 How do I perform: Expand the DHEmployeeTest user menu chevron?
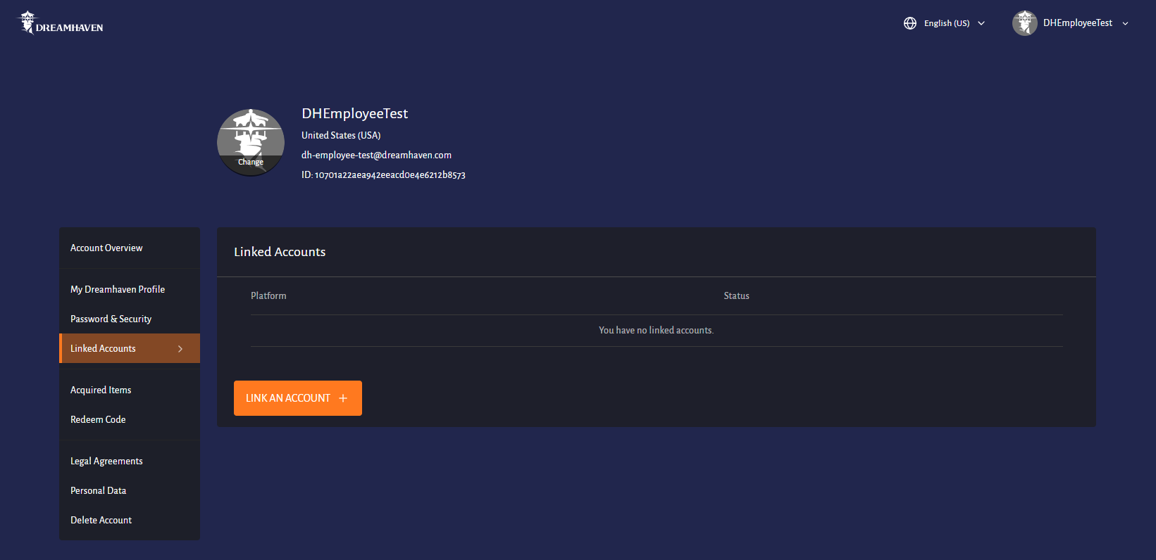1125,23
